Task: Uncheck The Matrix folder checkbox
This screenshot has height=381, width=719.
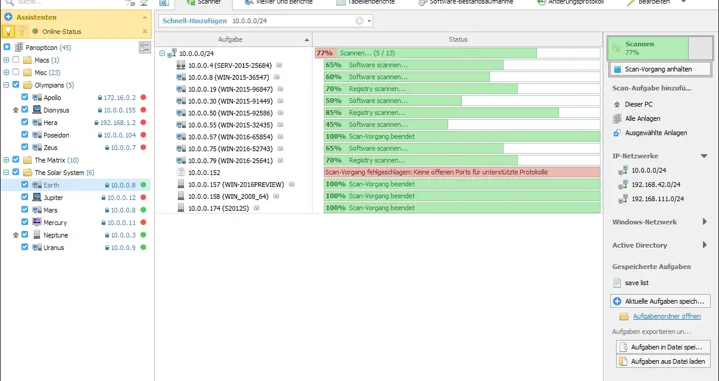Action: pyautogui.click(x=16, y=160)
